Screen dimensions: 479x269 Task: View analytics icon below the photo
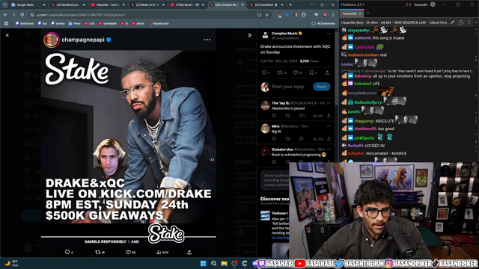point(159,252)
